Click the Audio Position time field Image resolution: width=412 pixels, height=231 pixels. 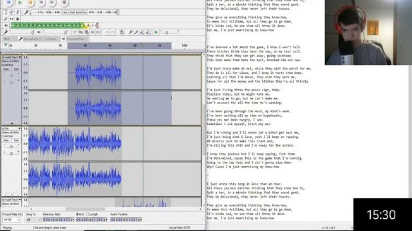(x=126, y=219)
